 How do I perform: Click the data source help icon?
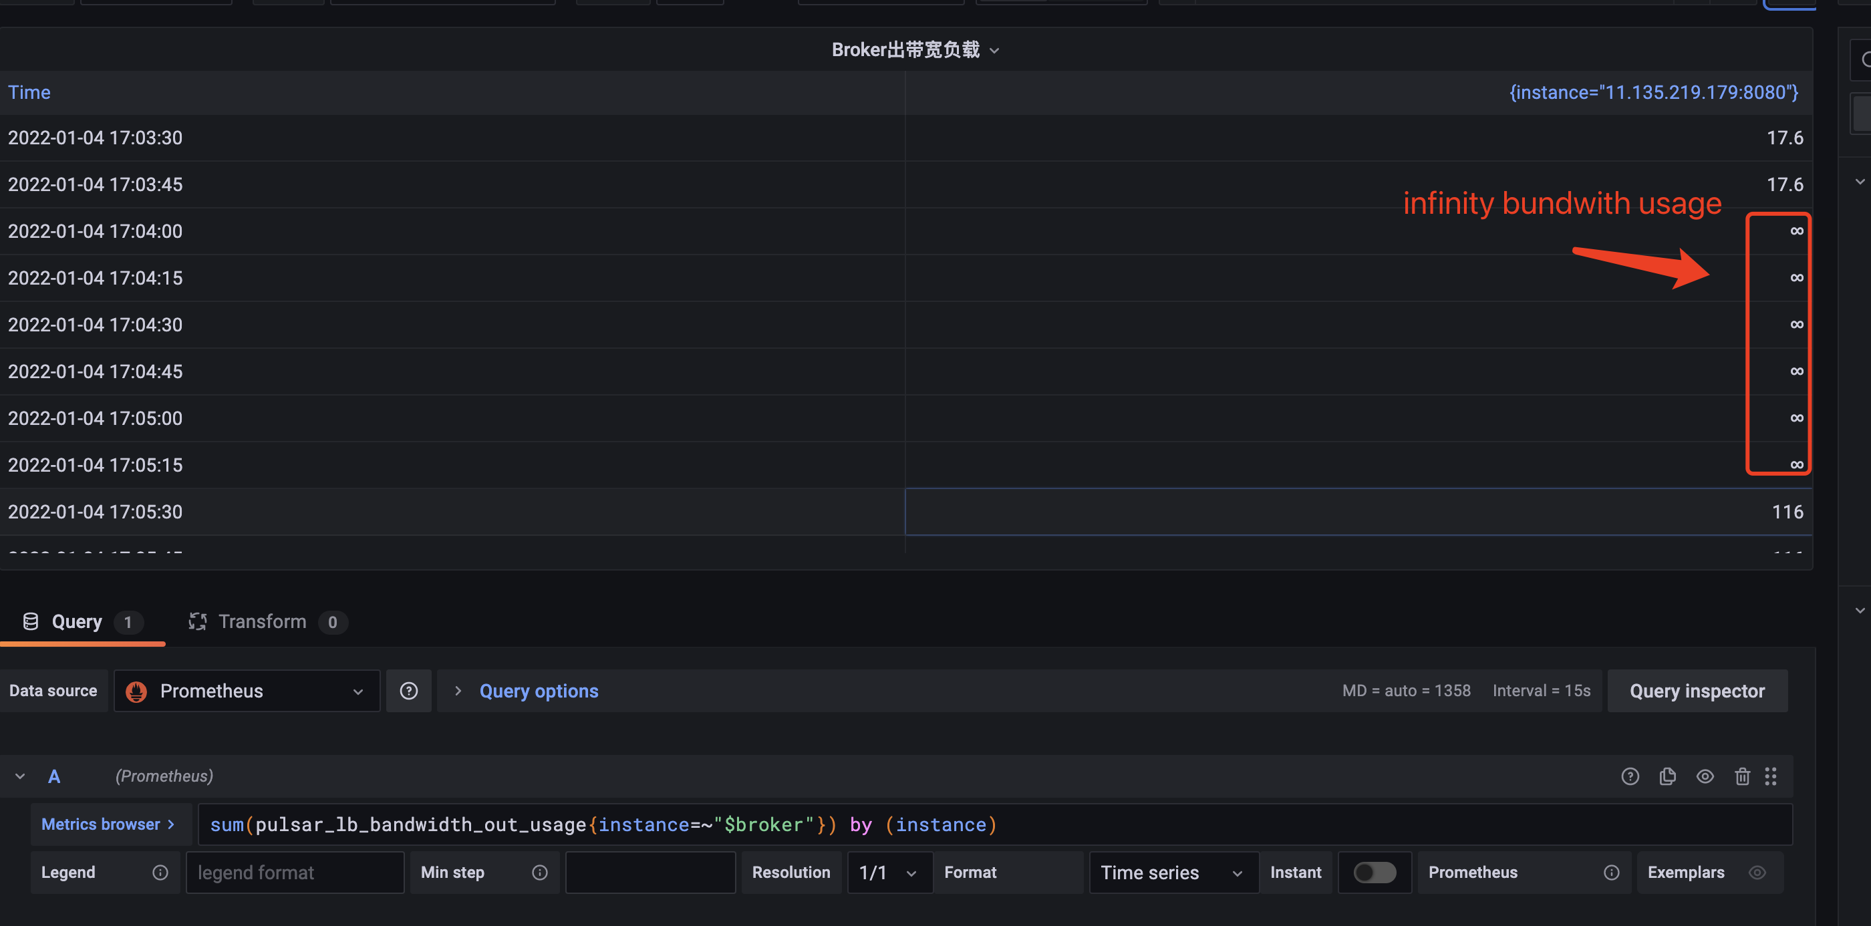[x=408, y=691]
